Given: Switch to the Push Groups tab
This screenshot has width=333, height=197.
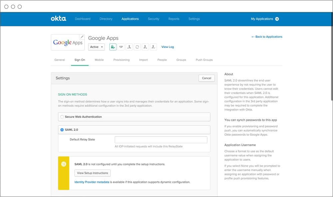Looking at the screenshot, I should tap(204, 60).
